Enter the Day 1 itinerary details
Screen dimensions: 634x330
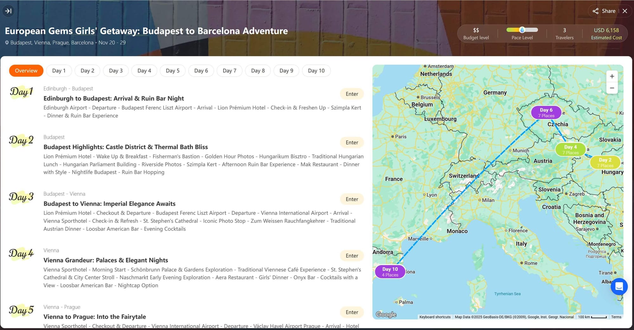pos(352,94)
